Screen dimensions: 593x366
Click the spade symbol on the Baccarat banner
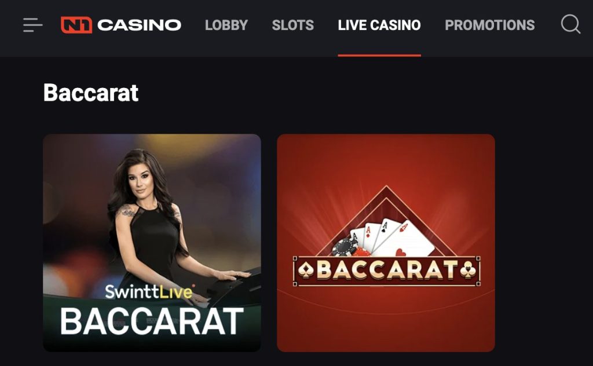306,270
